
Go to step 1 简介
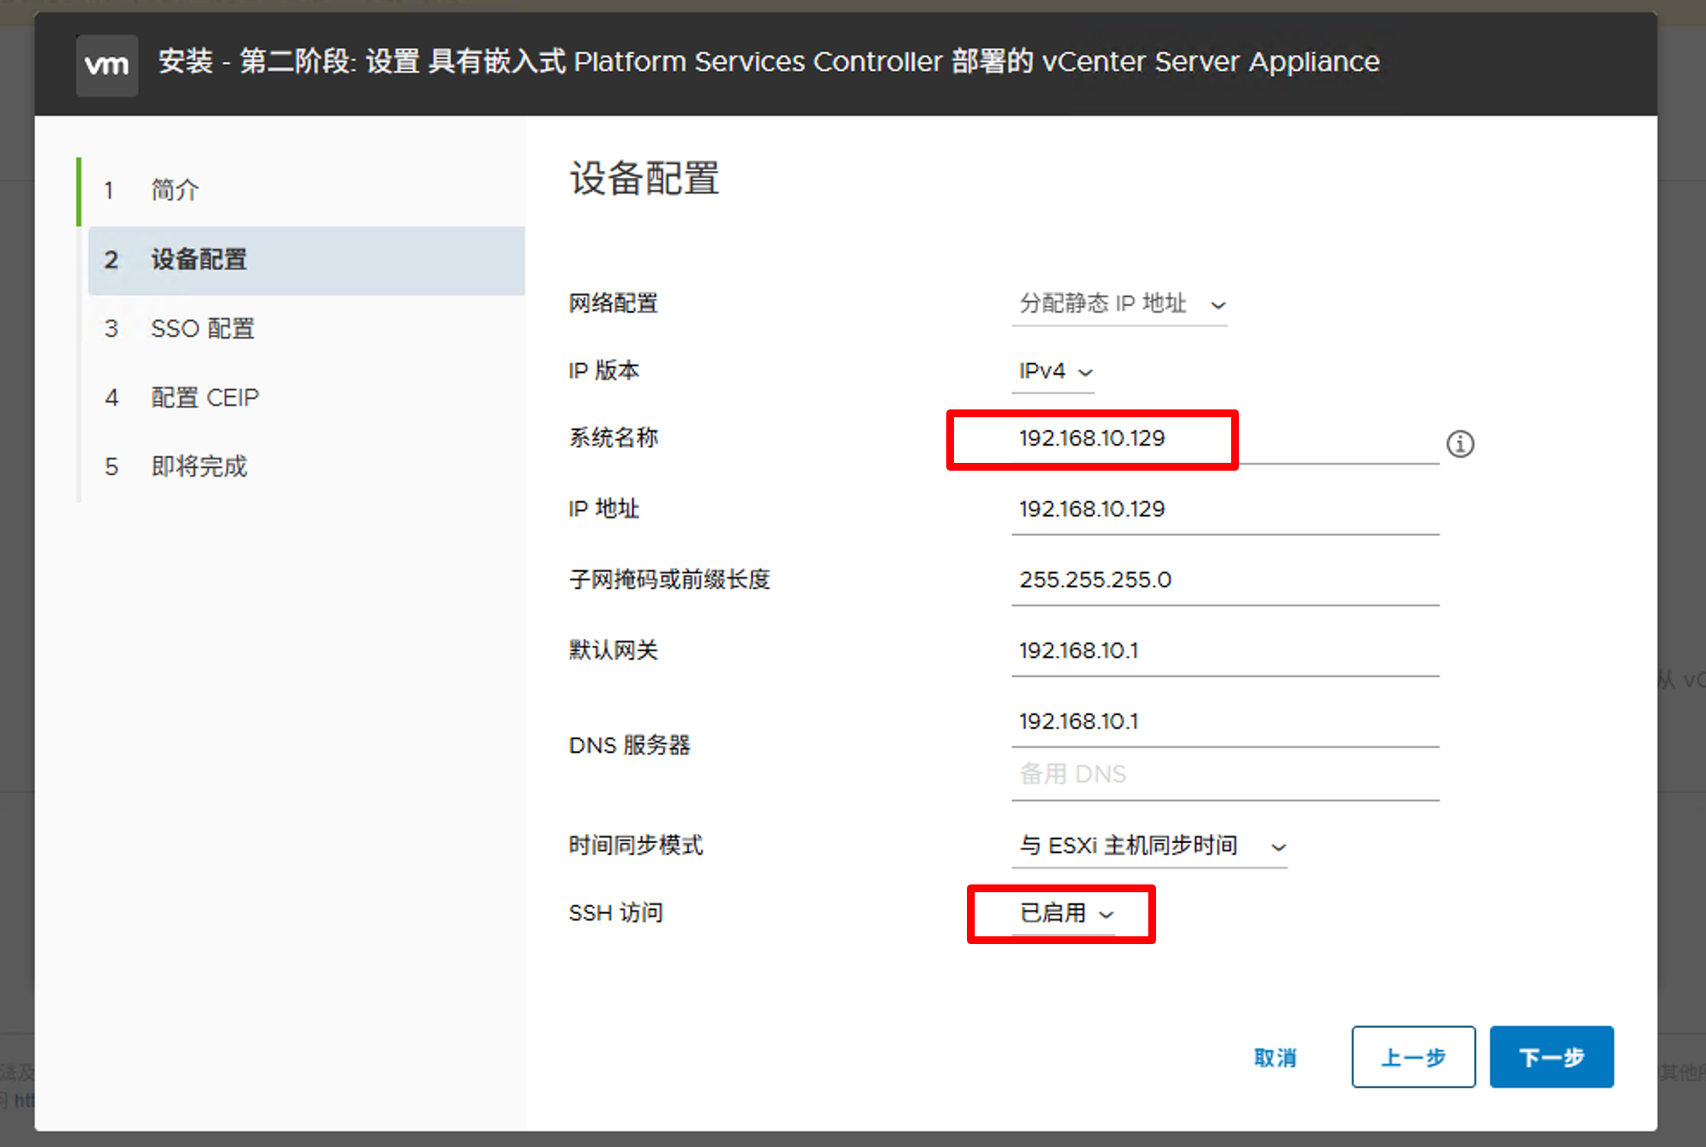302,190
